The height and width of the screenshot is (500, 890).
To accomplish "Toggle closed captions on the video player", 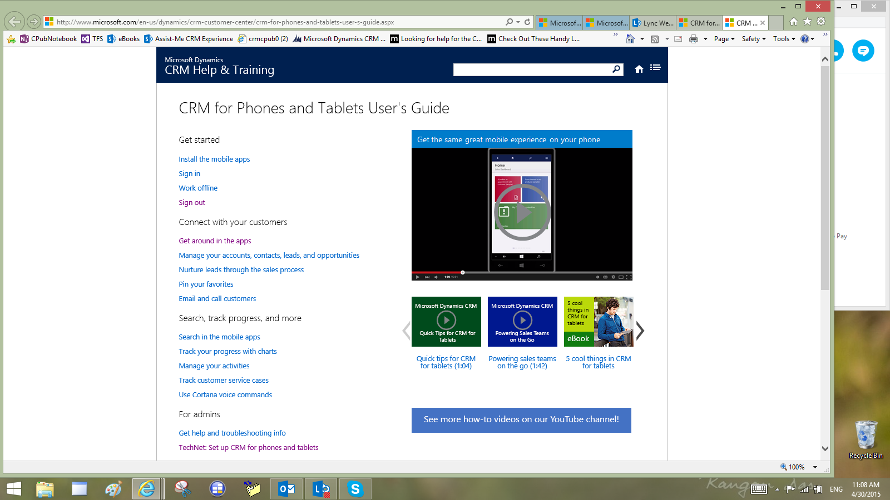I will tap(605, 277).
